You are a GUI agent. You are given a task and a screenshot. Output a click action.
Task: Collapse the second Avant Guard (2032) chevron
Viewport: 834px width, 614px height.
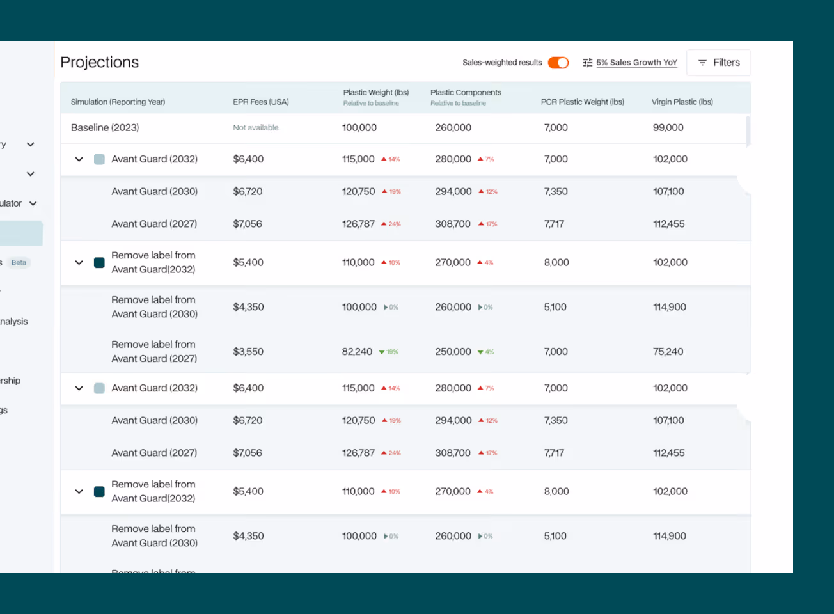point(79,388)
